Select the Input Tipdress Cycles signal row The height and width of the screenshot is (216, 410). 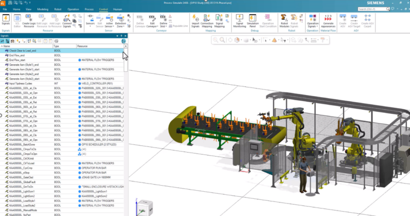coord(20,84)
